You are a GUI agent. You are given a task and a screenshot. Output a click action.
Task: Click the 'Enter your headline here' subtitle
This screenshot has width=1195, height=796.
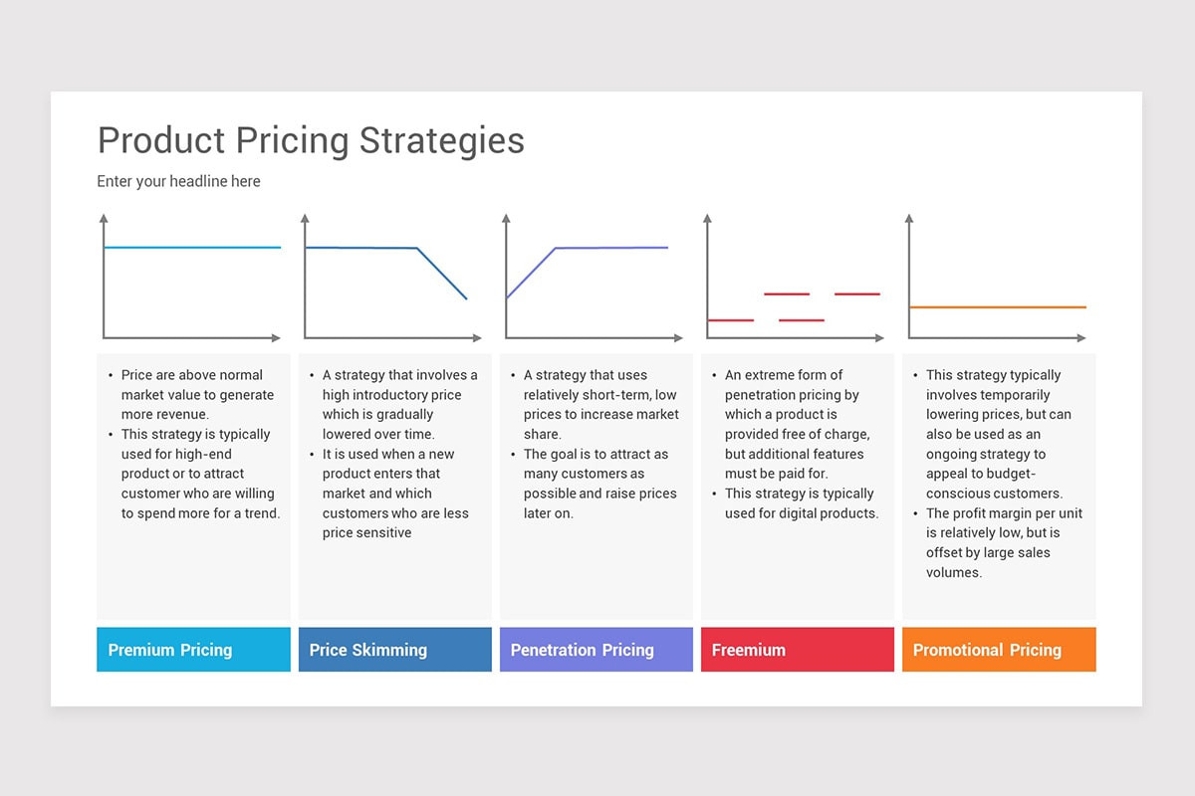click(x=178, y=181)
